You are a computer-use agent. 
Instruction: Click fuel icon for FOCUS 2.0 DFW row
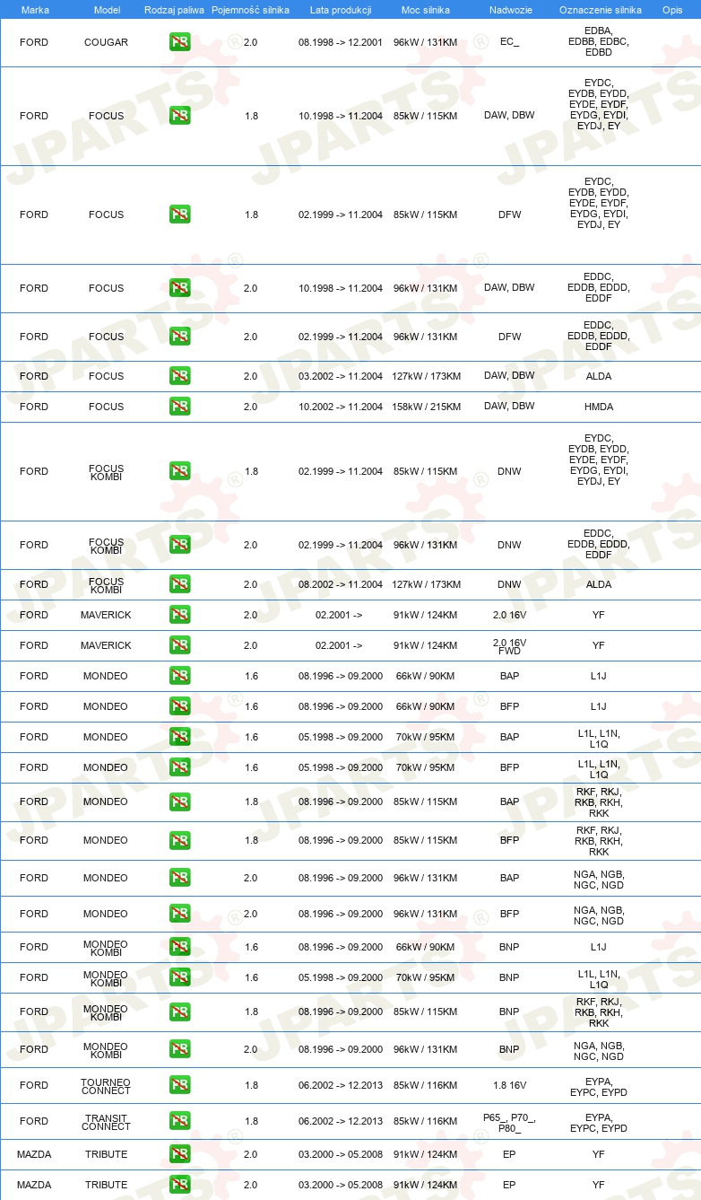pos(180,337)
